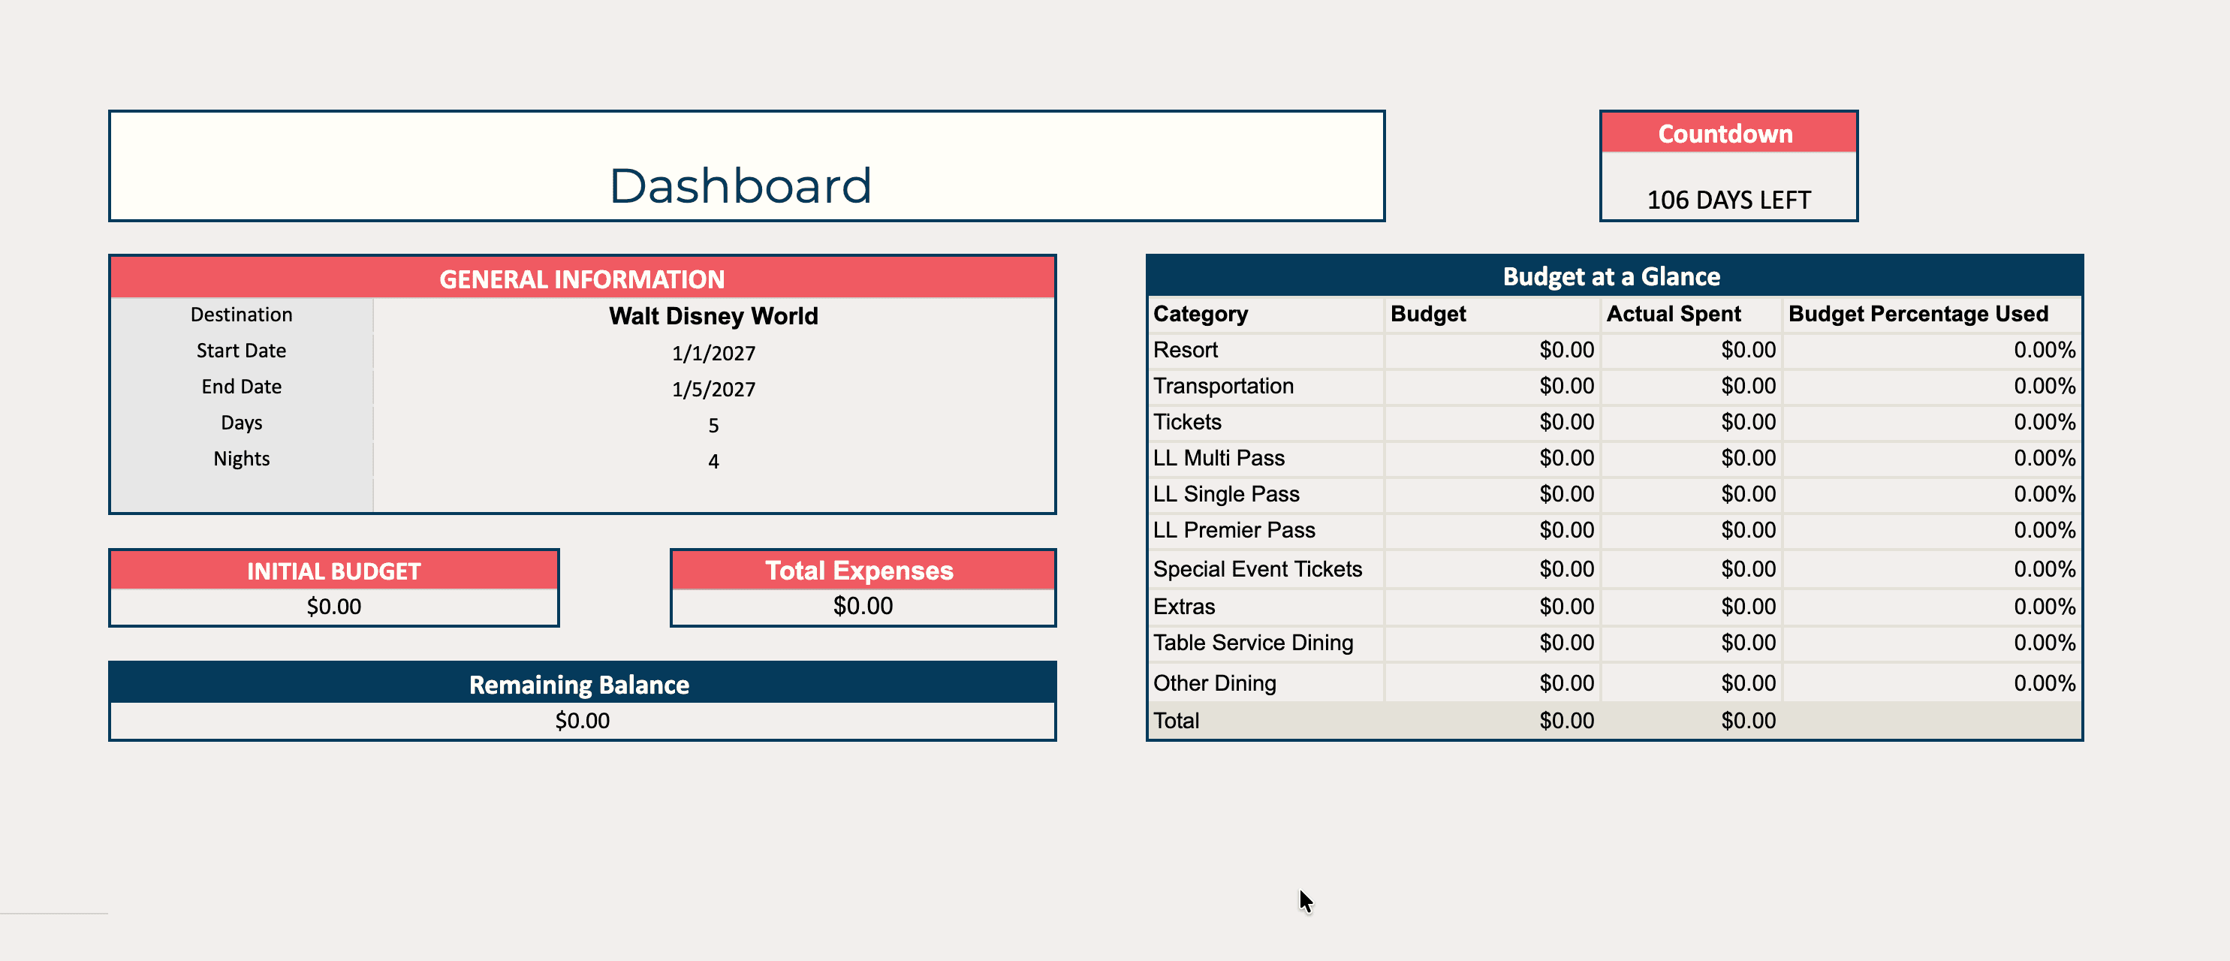Select the Days value 5

point(713,425)
